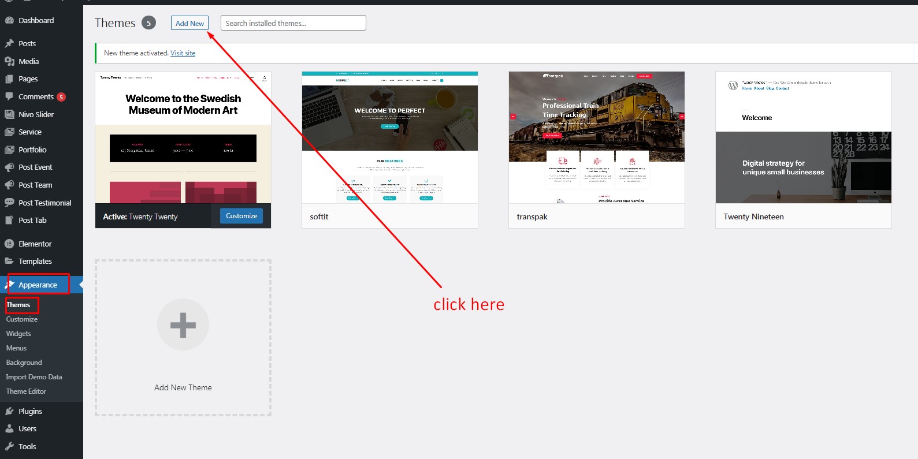
Task: Select the Themes submenu item
Action: [18, 305]
